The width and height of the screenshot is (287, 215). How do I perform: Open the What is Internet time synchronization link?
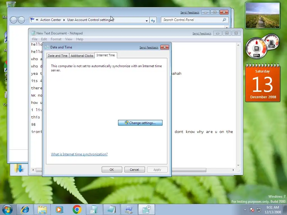point(79,154)
